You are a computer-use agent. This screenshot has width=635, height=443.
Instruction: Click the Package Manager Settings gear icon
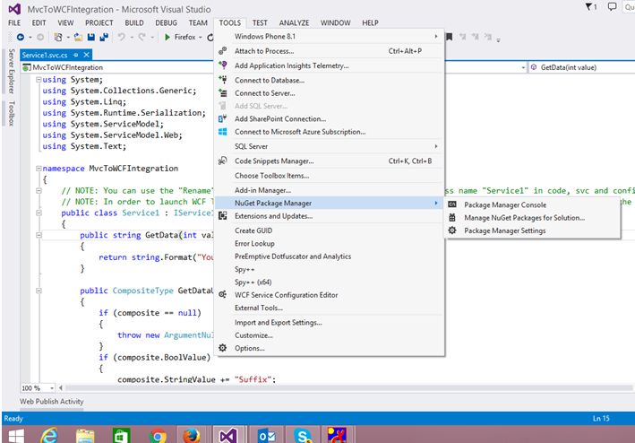click(452, 230)
